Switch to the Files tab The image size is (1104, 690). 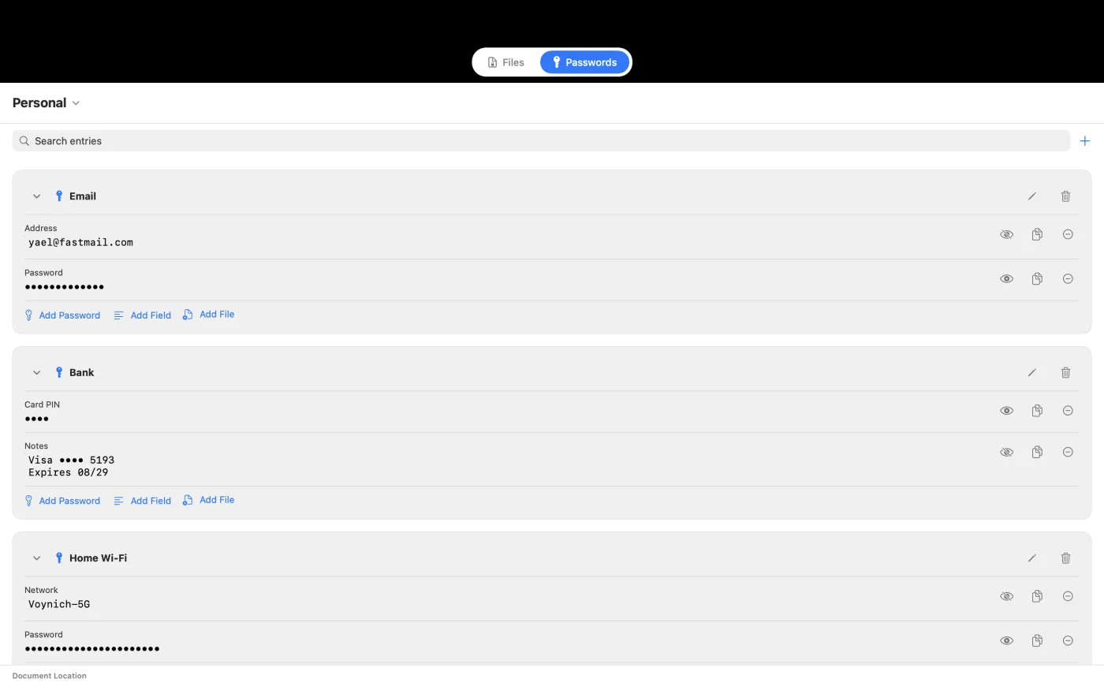tap(505, 62)
